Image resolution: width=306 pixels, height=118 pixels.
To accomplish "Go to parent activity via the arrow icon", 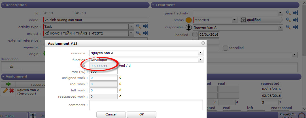I will (x=296, y=13).
